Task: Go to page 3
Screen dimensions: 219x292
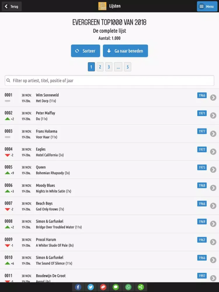Action: click(x=109, y=67)
